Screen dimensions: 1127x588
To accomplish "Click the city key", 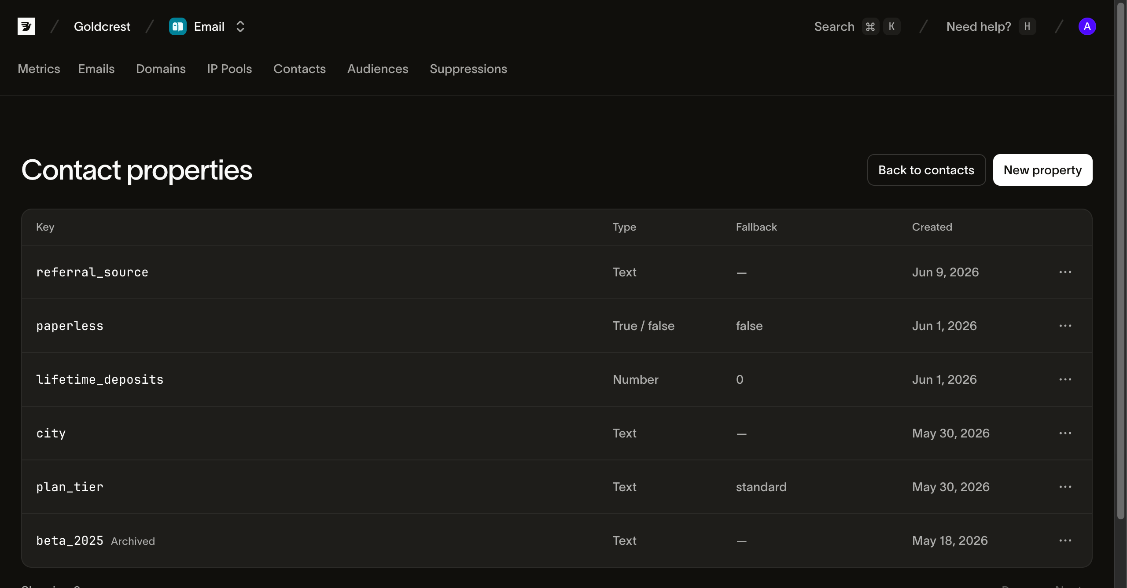I will (x=51, y=434).
